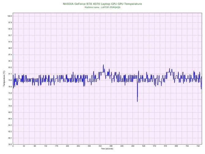205x154 pixels.
Task: Select the 88 tick on the time axis
Action: (35, 146)
